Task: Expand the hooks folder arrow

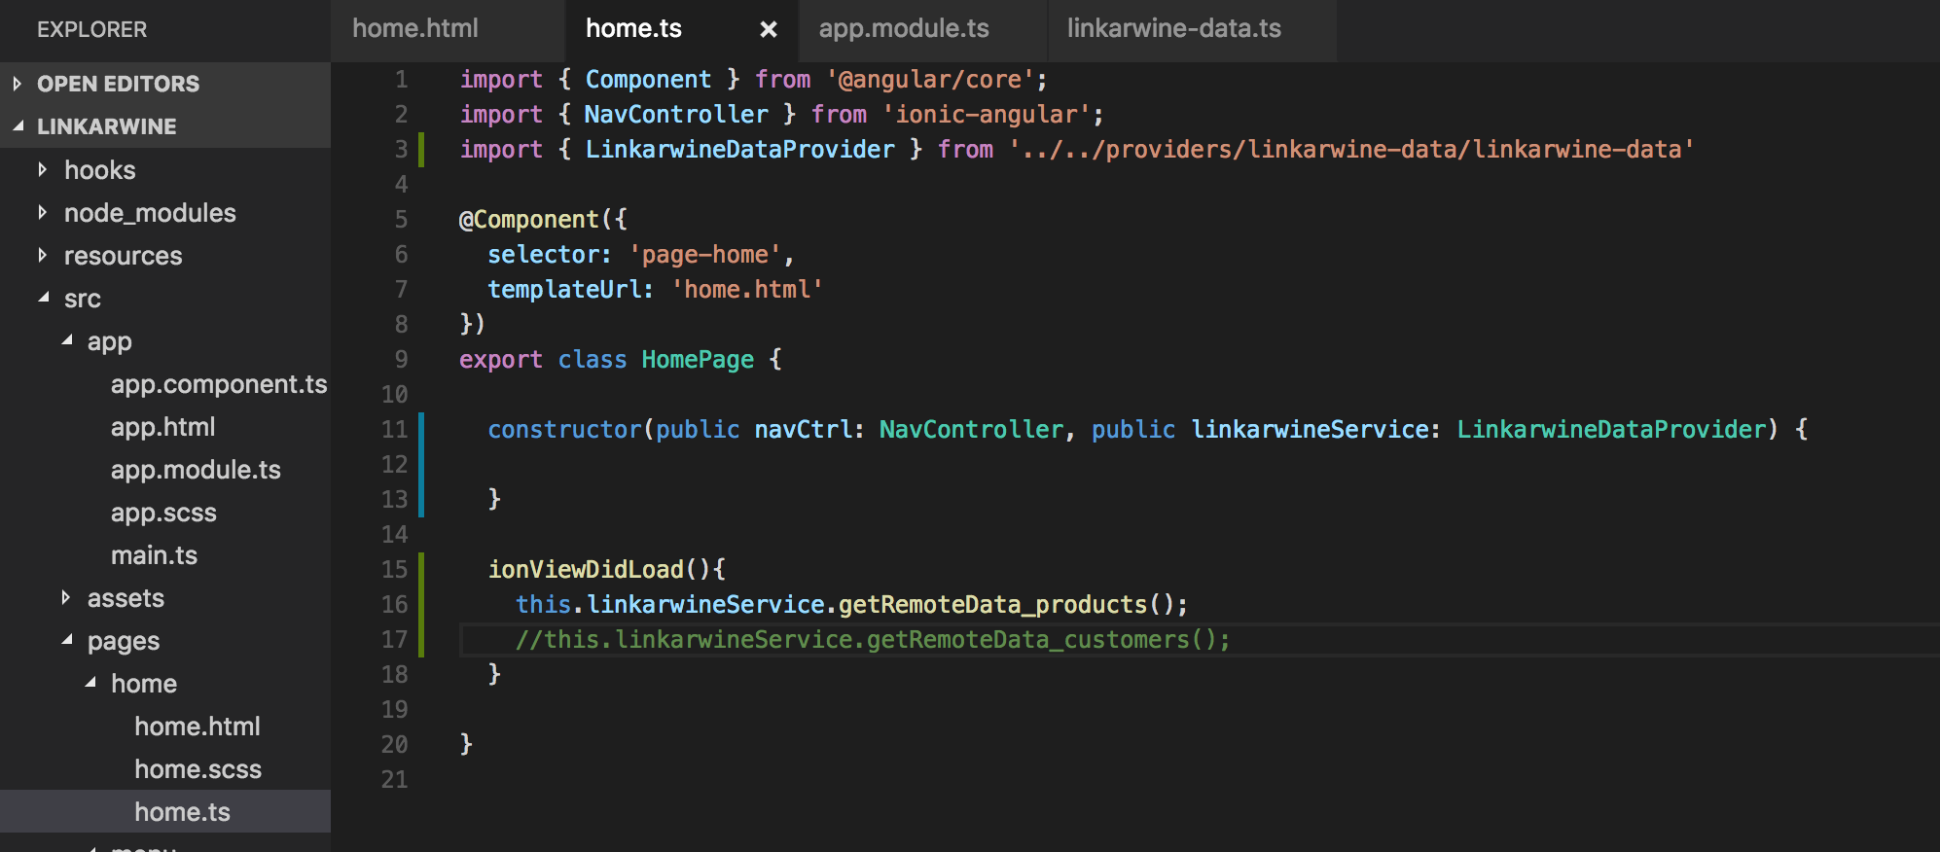Action: click(x=42, y=169)
